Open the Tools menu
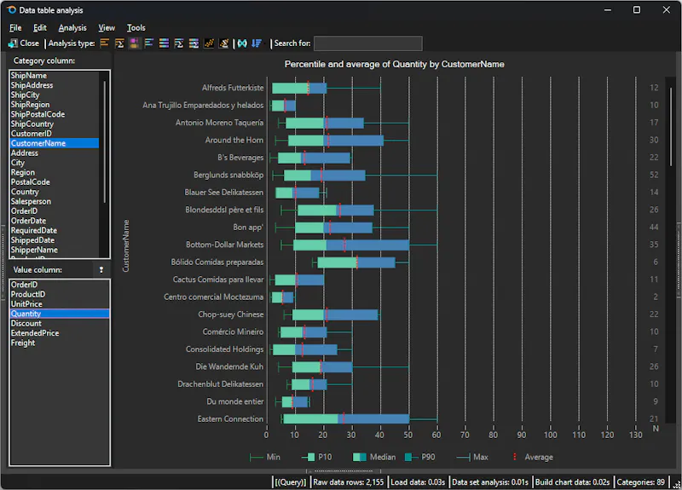Image resolution: width=682 pixels, height=490 pixels. pyautogui.click(x=136, y=27)
